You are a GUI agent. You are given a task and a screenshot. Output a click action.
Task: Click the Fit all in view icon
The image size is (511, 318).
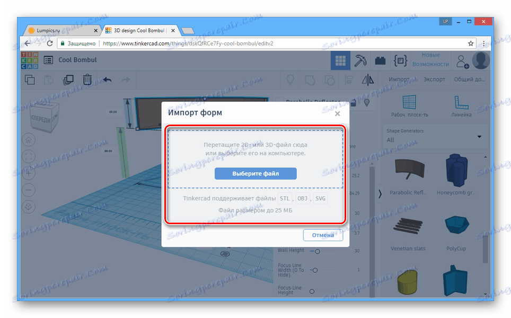(x=29, y=156)
